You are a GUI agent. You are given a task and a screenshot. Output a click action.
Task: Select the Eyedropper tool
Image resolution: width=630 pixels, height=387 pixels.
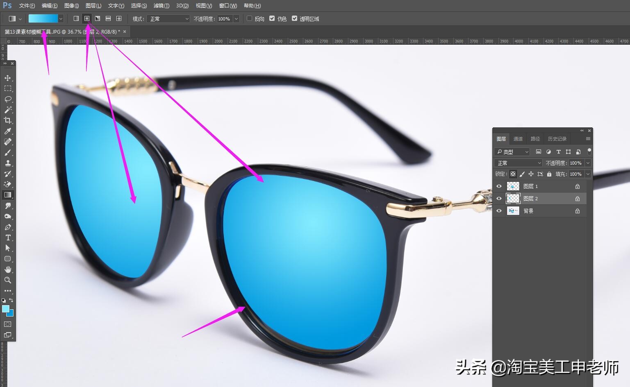click(8, 131)
